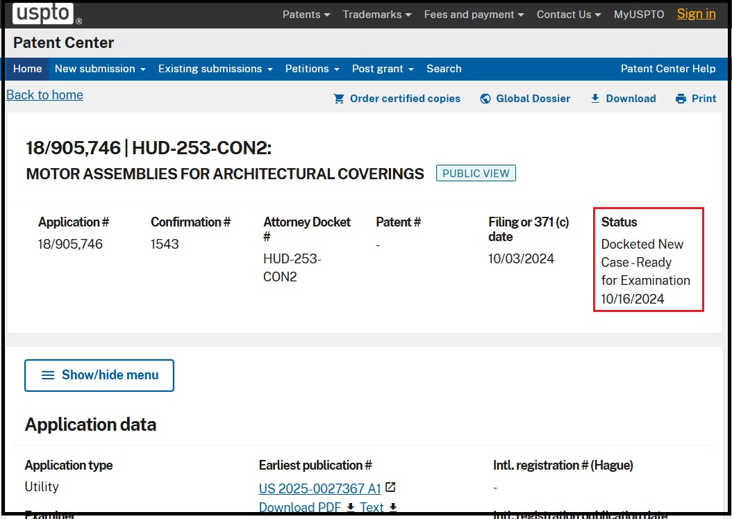
Task: Click the Earliest publication # label
Action: [315, 466]
